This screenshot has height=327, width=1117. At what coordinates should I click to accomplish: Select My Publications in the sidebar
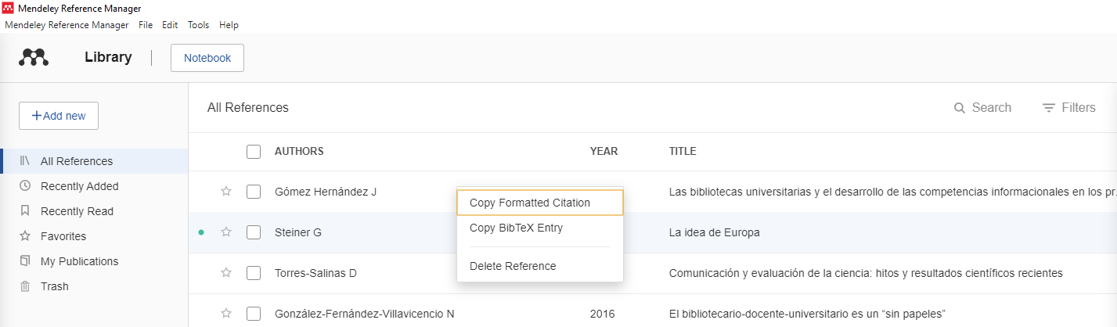pyautogui.click(x=94, y=261)
